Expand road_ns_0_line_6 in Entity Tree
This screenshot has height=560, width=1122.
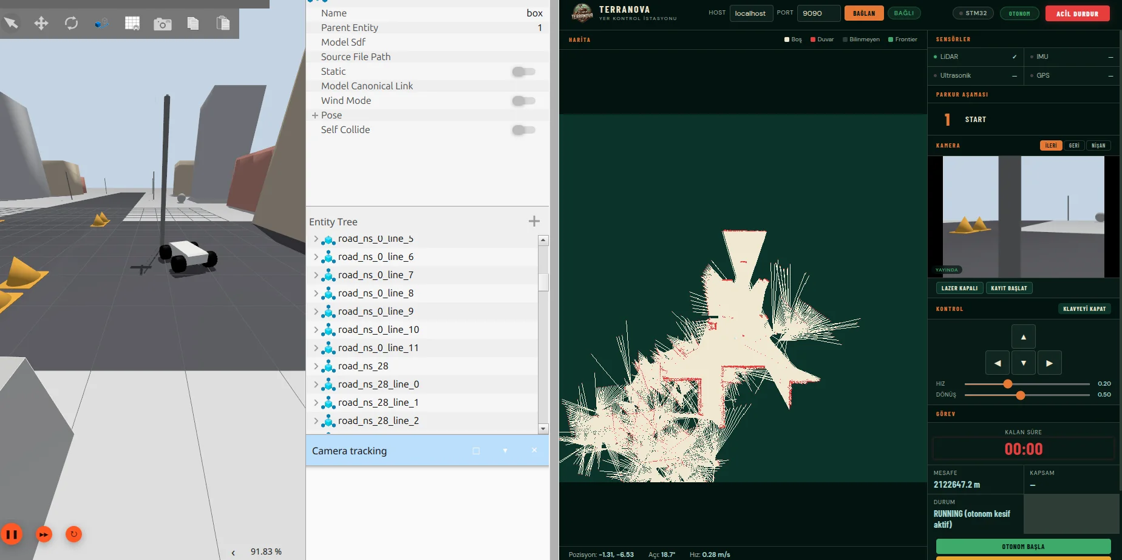point(316,257)
